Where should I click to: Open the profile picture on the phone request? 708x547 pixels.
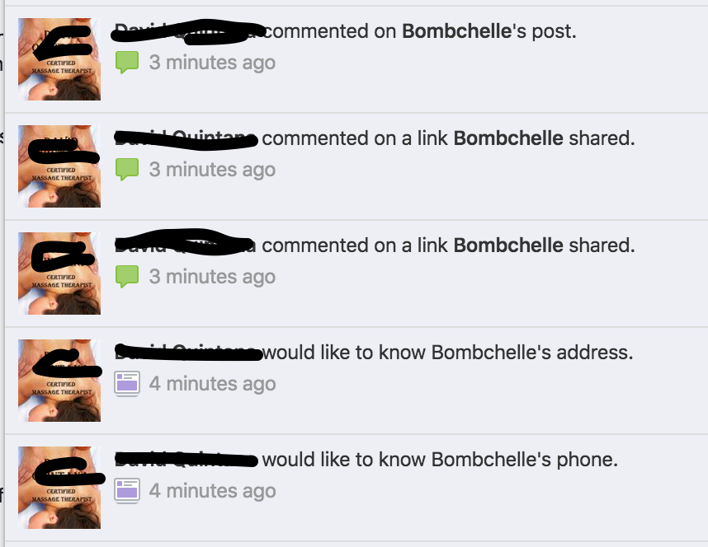coord(59,488)
